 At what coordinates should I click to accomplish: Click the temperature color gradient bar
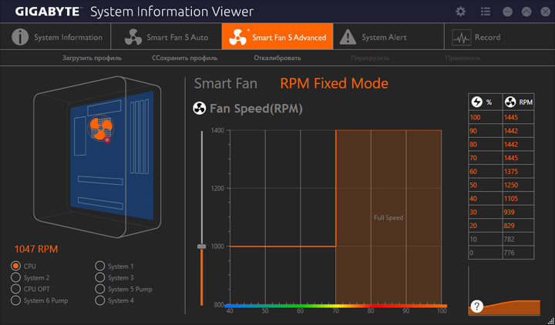click(x=335, y=306)
